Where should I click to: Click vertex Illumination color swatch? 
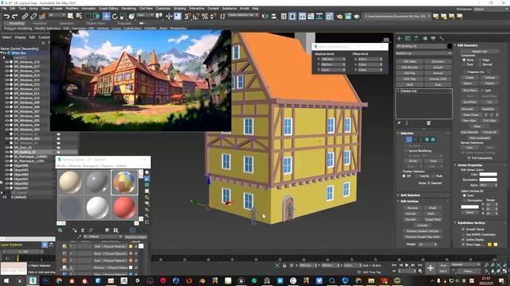[x=488, y=180]
